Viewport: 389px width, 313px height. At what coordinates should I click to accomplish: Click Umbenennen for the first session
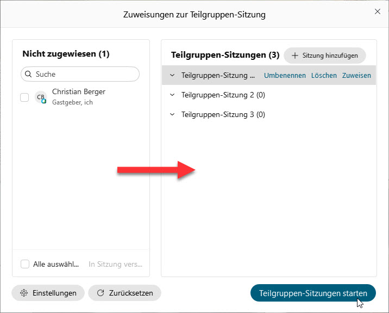[x=285, y=76]
